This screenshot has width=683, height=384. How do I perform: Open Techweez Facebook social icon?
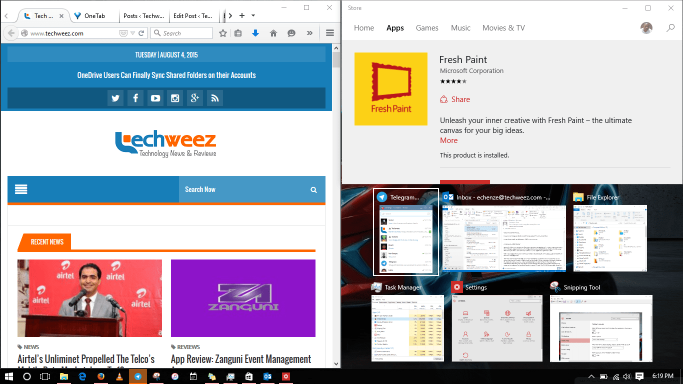click(x=135, y=98)
